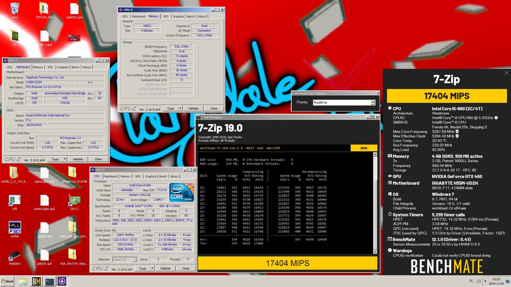Close the BenchMate result panel X
The height and width of the screenshot is (287, 511).
(x=506, y=73)
